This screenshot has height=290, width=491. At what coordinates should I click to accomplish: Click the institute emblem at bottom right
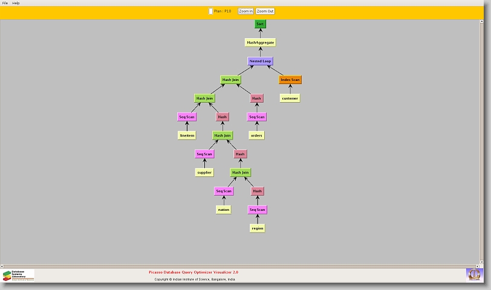coord(474,274)
